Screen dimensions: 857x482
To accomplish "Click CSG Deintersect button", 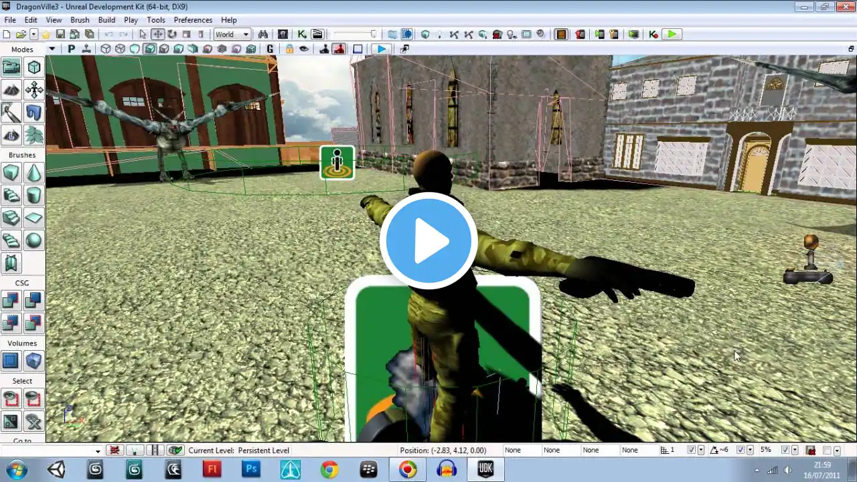I will click(33, 324).
